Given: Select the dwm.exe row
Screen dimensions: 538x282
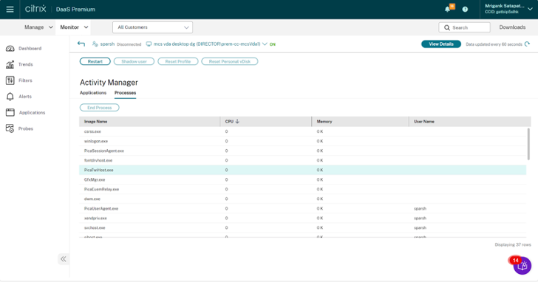Looking at the screenshot, I should coord(303,199).
